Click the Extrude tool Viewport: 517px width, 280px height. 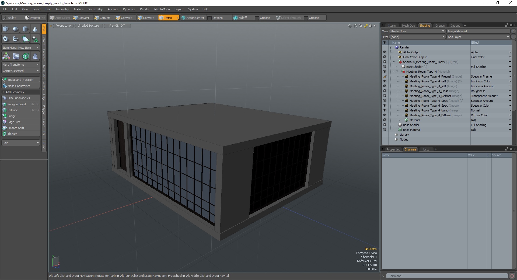point(21,110)
